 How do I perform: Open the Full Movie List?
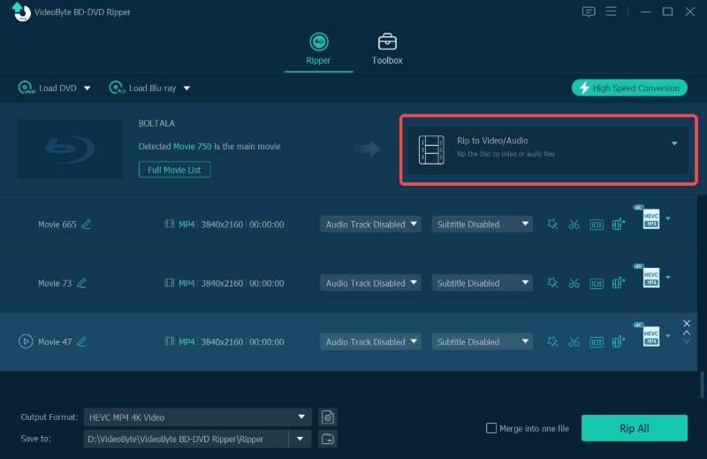click(174, 170)
